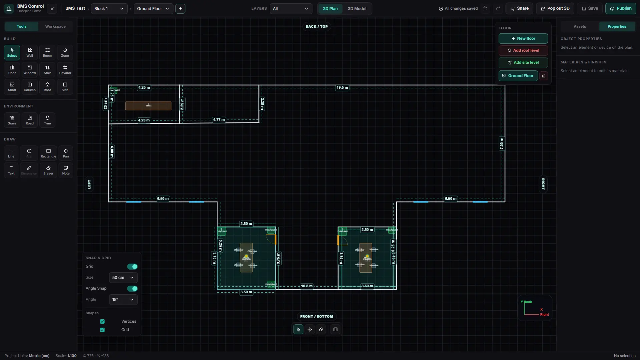The image size is (640, 360).
Task: Click the BMS-Test breadcrumb
Action: [x=75, y=8]
